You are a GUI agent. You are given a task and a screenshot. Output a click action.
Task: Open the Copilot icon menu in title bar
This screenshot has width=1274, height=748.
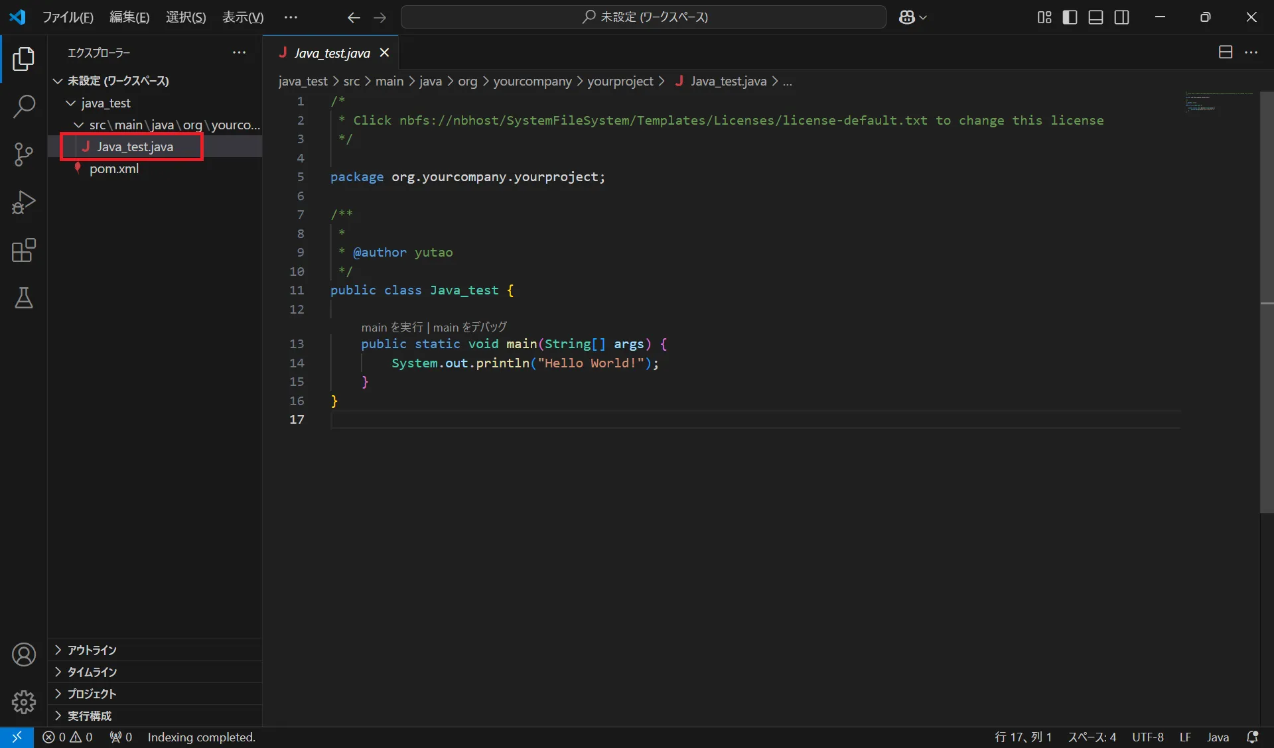912,17
